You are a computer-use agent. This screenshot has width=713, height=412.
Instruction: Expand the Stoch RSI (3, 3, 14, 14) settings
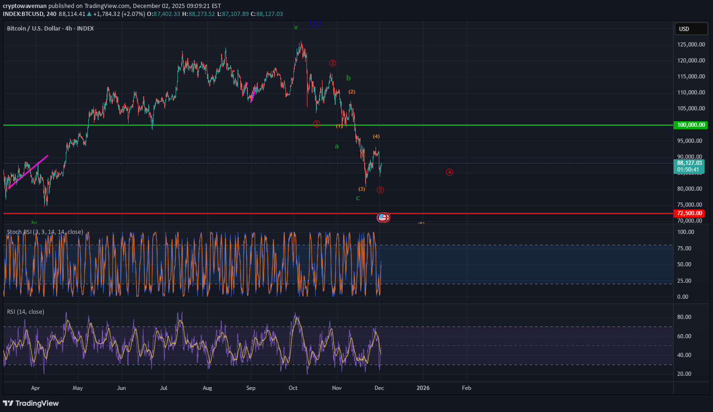(x=44, y=232)
